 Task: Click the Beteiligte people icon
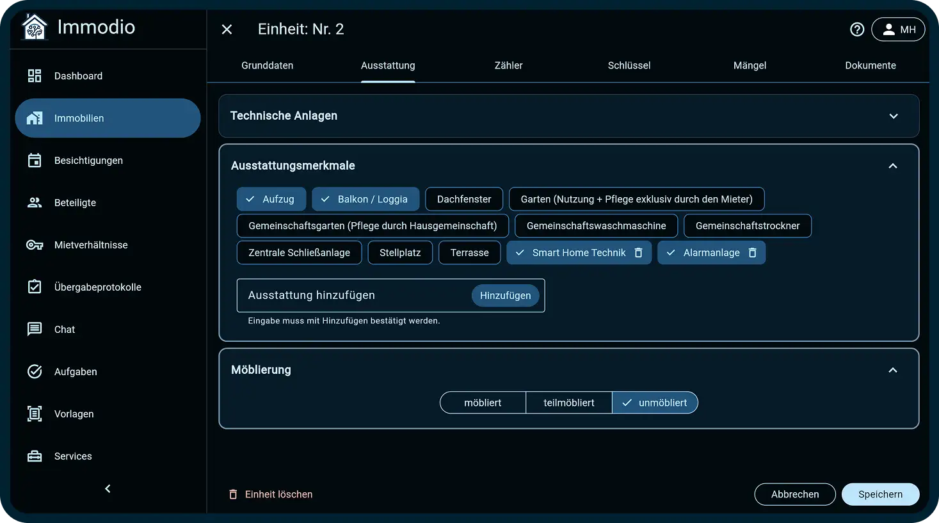[x=35, y=202]
